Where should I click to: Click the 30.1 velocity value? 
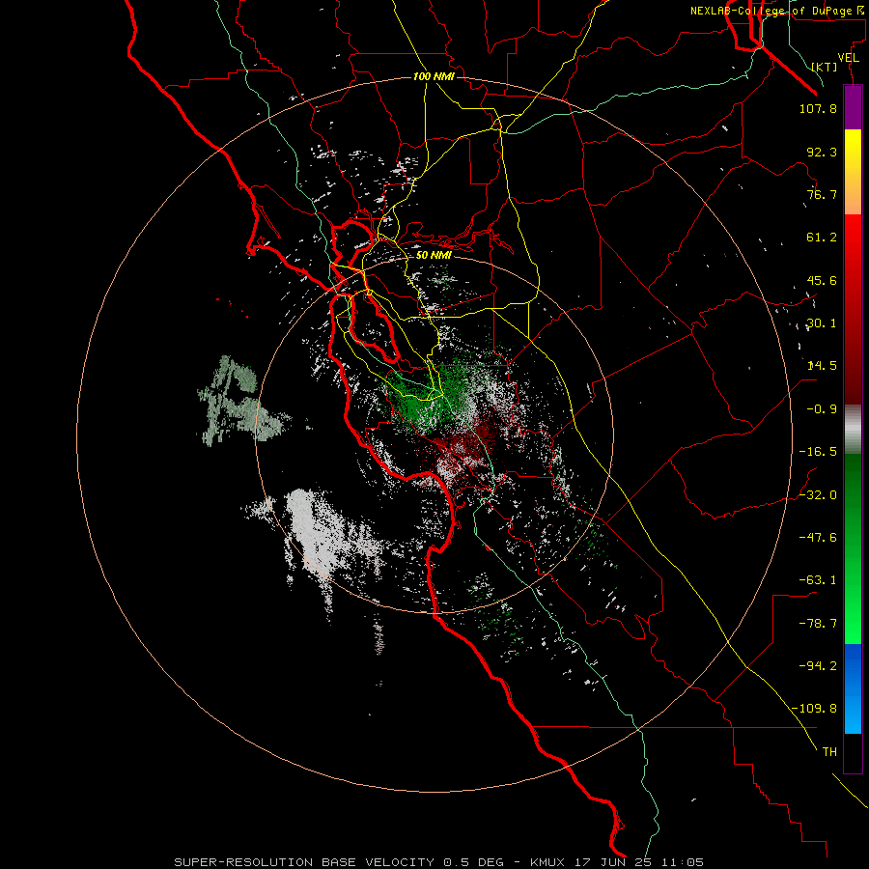click(x=822, y=323)
